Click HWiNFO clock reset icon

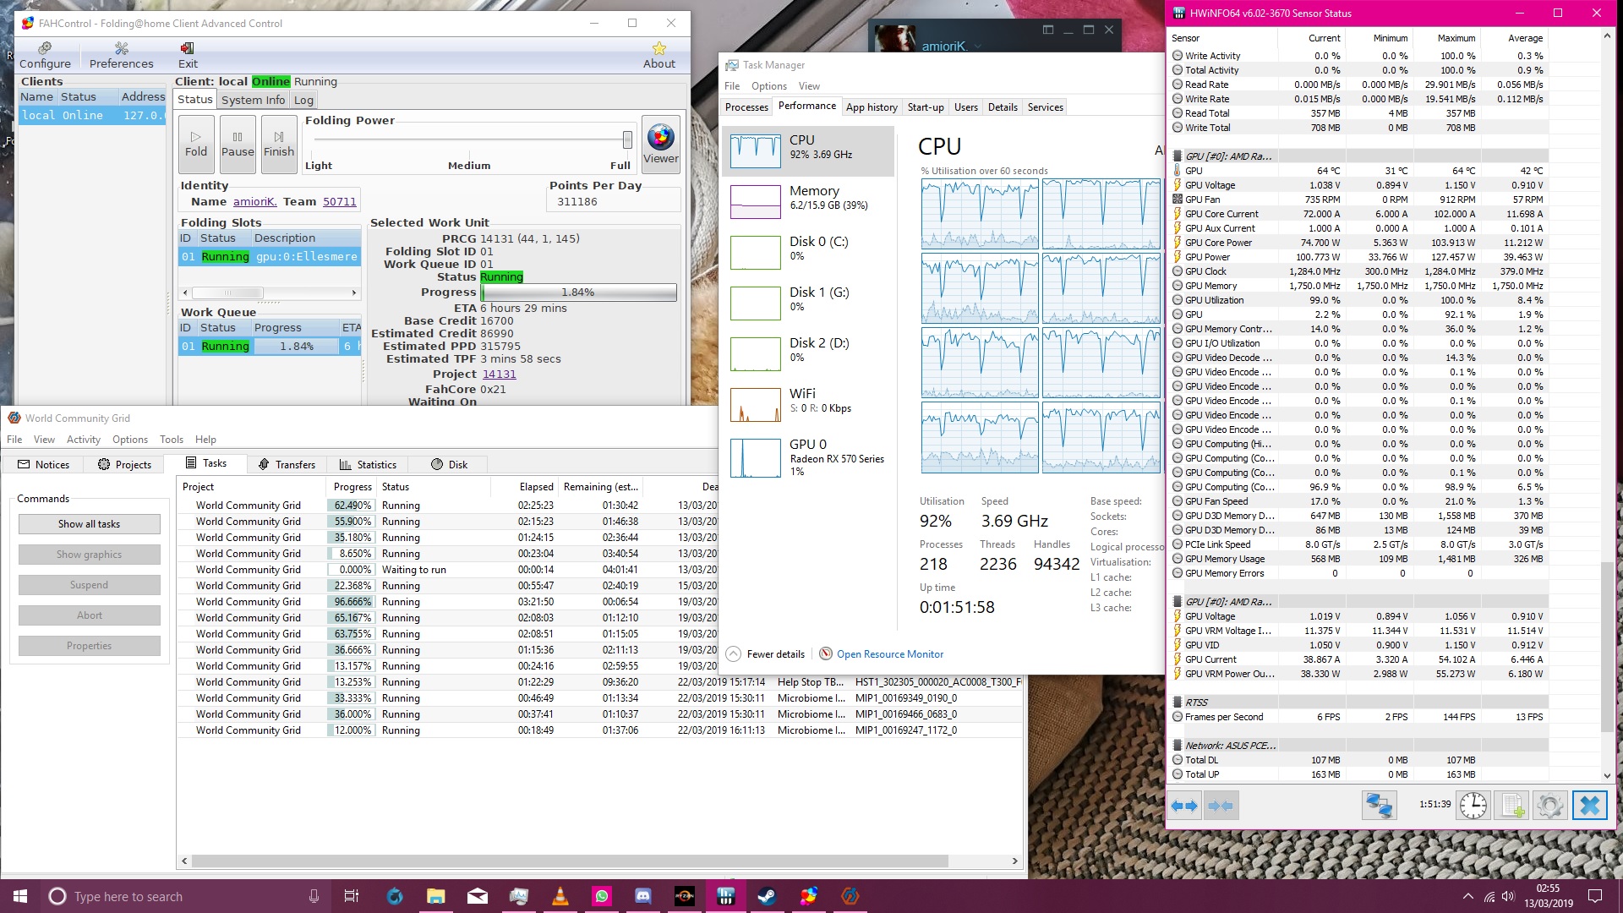click(1473, 806)
